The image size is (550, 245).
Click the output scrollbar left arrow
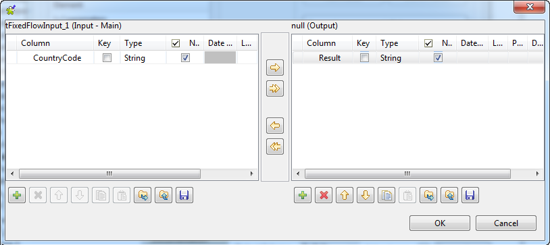[298, 173]
